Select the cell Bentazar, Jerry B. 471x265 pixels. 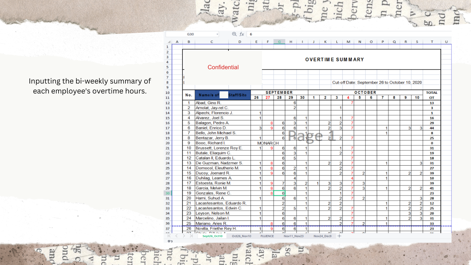coord(223,138)
